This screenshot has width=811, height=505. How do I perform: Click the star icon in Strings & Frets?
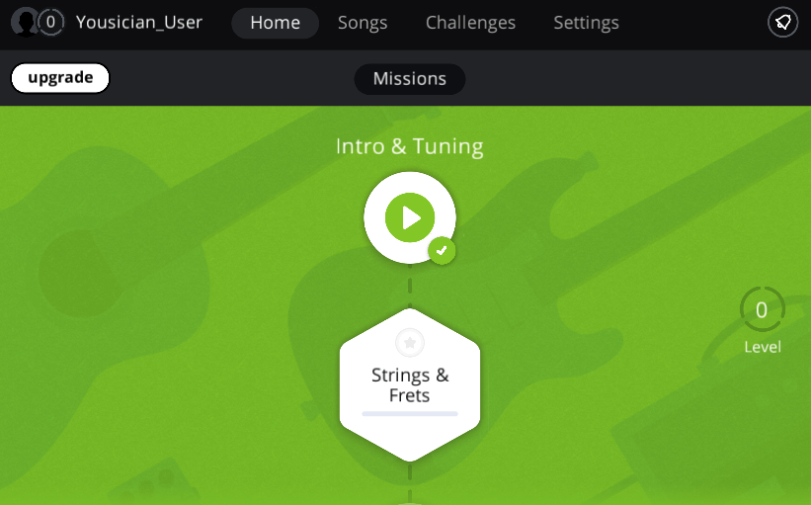click(x=410, y=343)
